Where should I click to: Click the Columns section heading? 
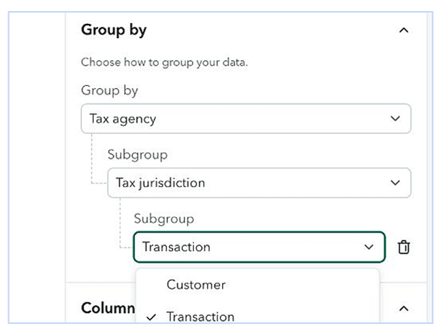pos(108,308)
